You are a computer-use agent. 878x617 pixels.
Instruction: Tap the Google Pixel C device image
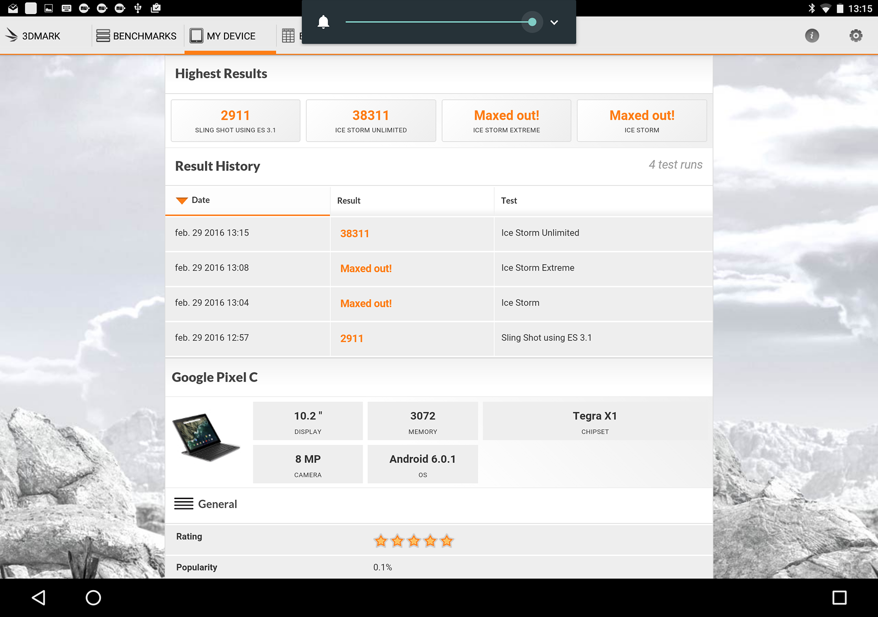206,437
